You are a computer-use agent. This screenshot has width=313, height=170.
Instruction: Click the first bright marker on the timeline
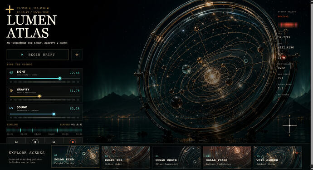coord(20,130)
